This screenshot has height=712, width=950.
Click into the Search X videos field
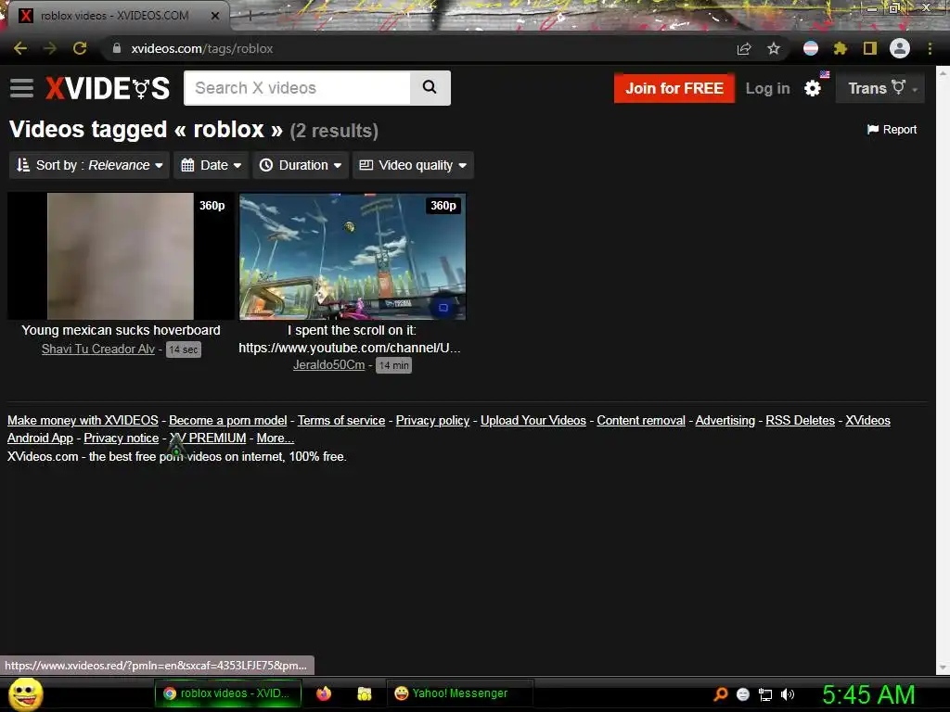point(297,88)
